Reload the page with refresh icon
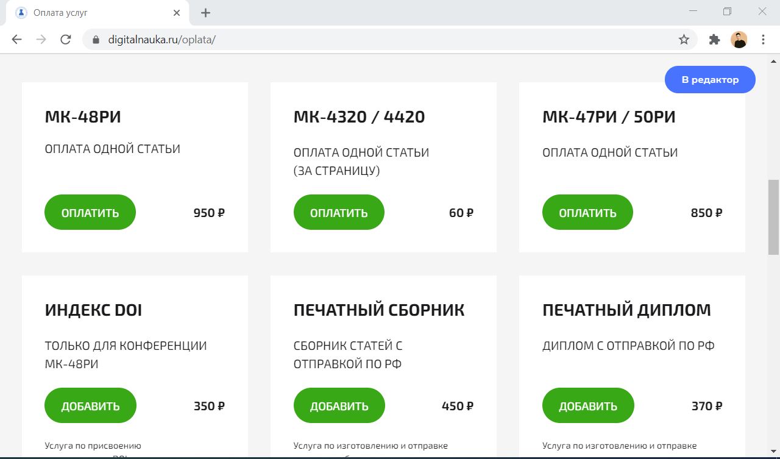The width and height of the screenshot is (780, 459). 66,40
